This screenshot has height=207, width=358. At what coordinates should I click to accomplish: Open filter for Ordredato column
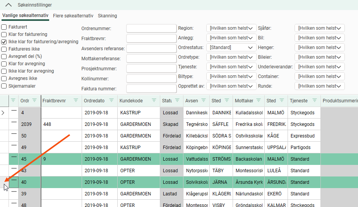(x=111, y=100)
